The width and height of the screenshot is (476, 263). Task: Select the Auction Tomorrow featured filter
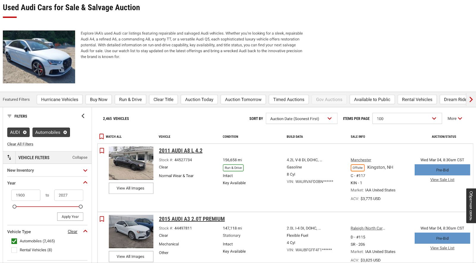243,99
